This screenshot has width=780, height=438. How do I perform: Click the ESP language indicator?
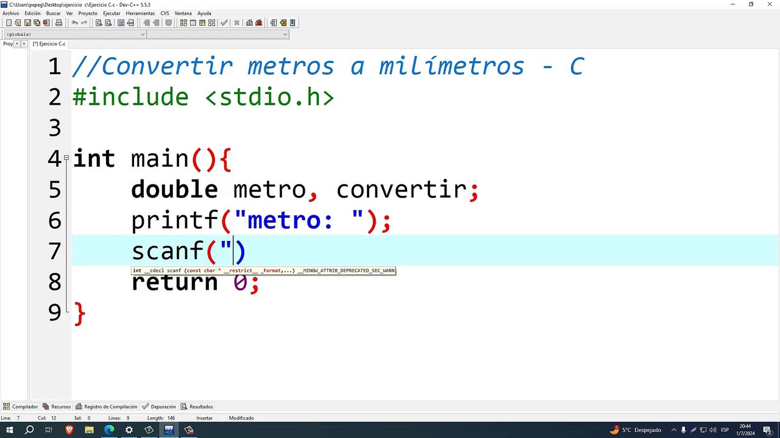(725, 430)
